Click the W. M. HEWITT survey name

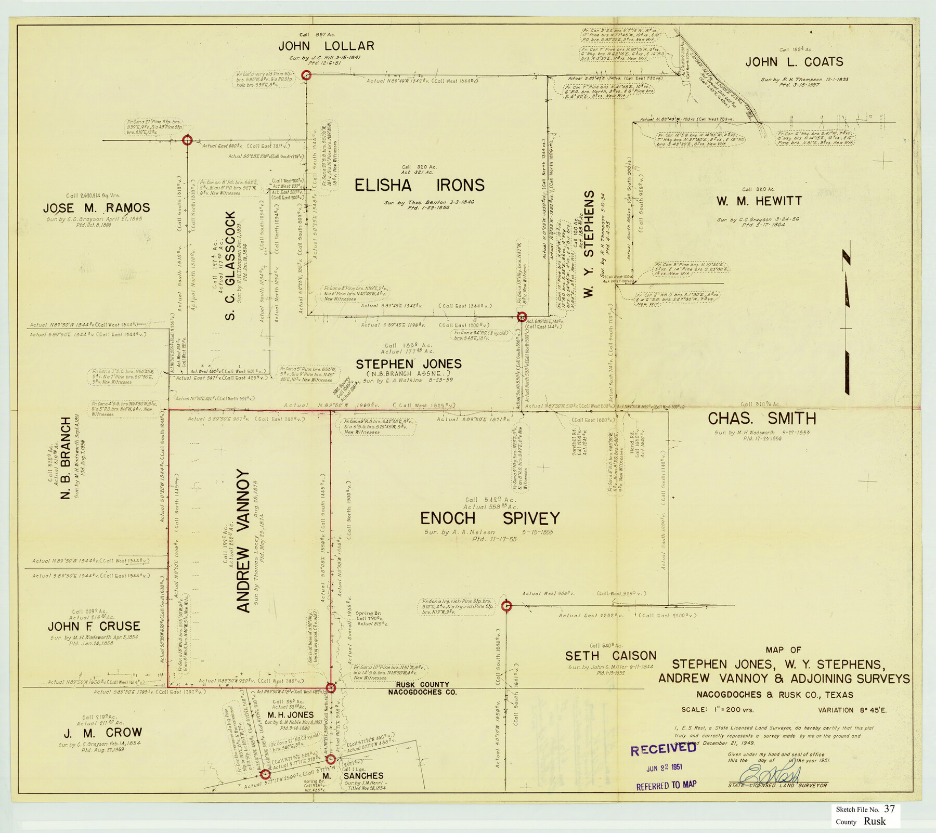(759, 201)
